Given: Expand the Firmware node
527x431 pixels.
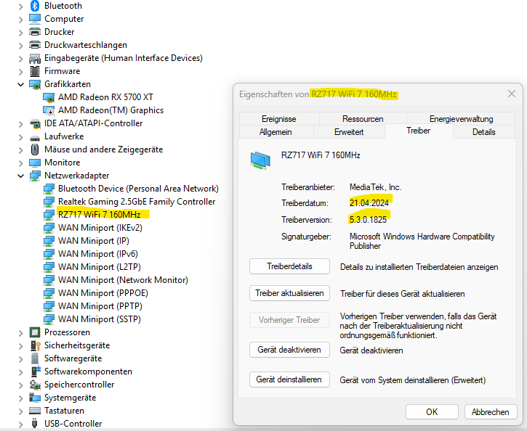Looking at the screenshot, I should coord(21,72).
